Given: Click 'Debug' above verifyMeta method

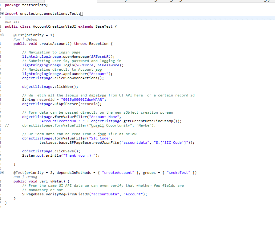Looking at the screenshot, I should [x=32, y=177].
